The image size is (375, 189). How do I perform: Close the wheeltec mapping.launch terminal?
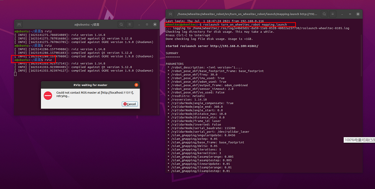coord(358,14)
